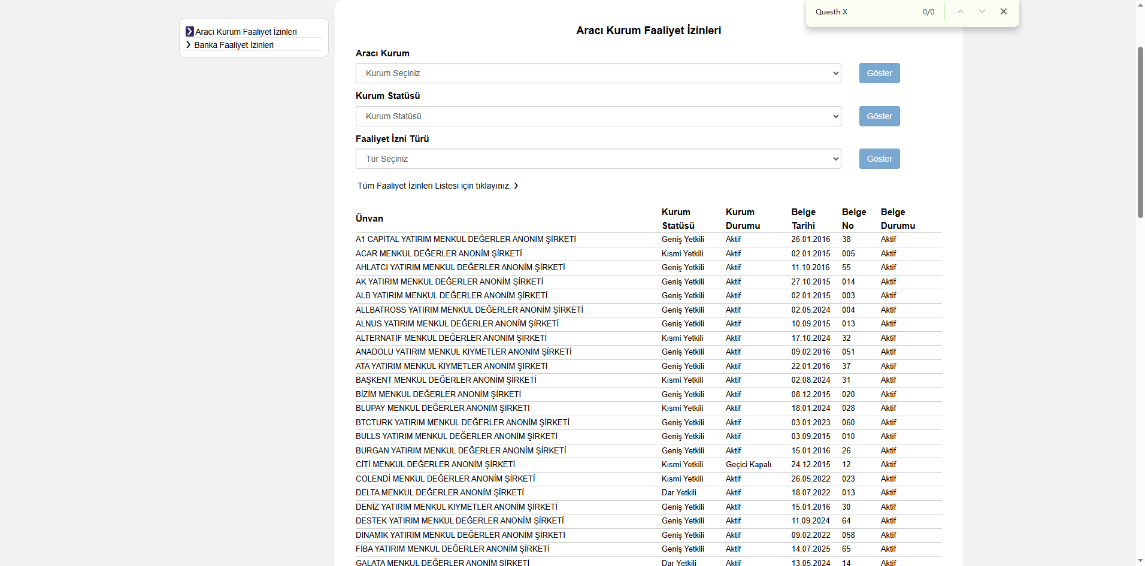Go to next find result arrow

pos(982,11)
